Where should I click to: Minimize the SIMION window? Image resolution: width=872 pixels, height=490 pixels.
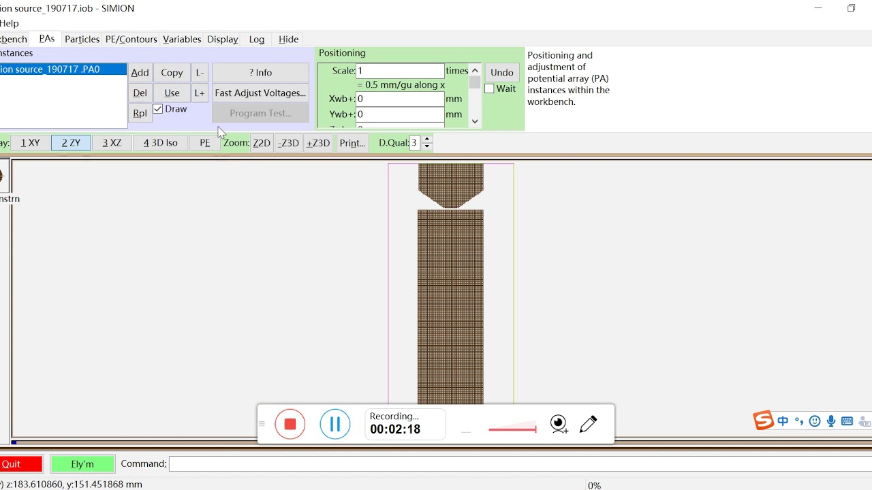click(x=818, y=8)
